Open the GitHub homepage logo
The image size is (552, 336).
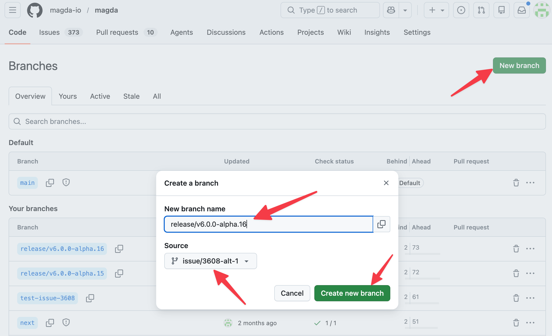click(x=35, y=10)
